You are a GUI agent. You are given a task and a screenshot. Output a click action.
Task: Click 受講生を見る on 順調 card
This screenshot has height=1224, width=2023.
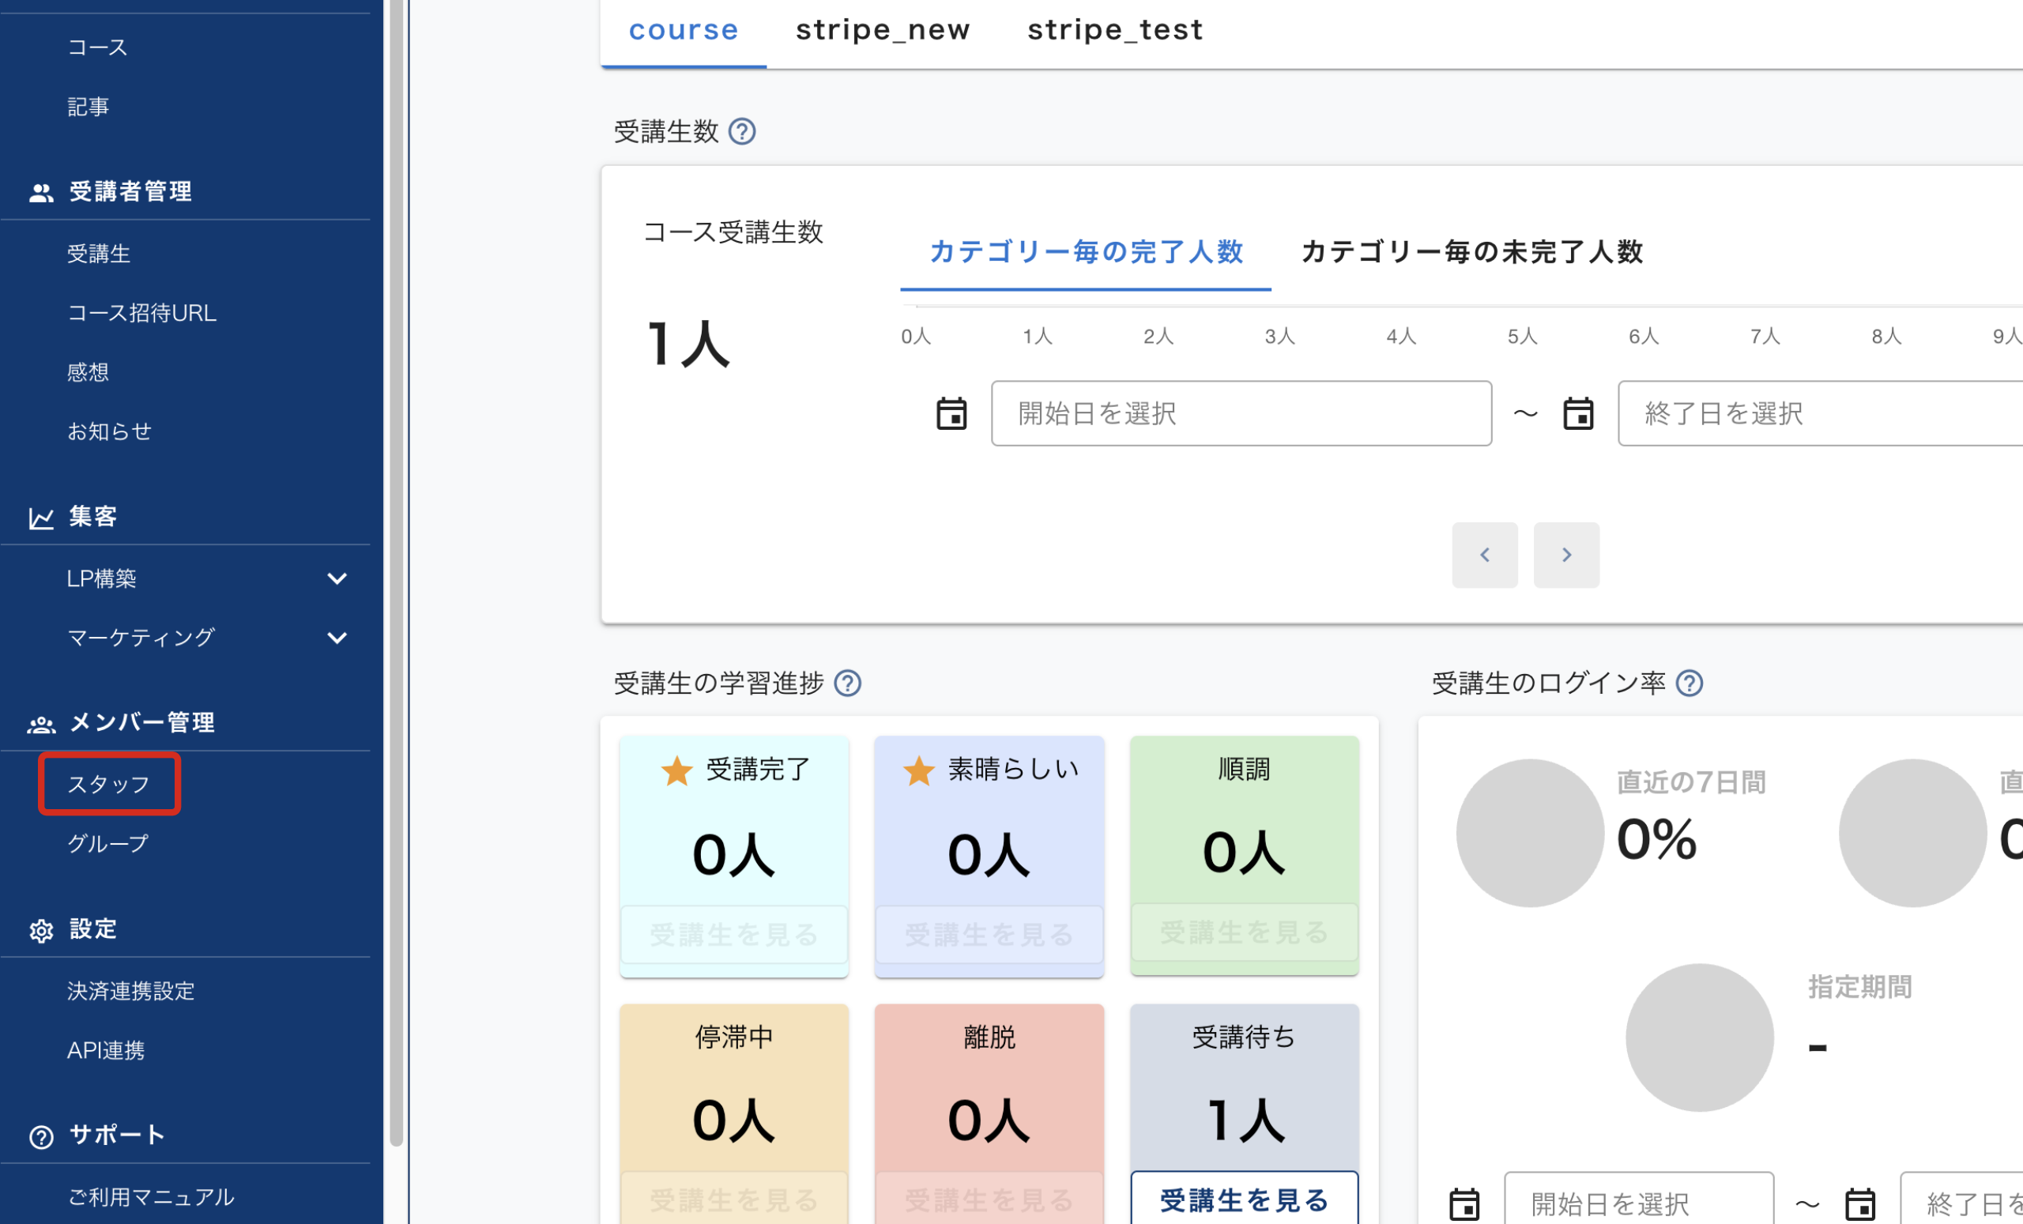(x=1245, y=932)
